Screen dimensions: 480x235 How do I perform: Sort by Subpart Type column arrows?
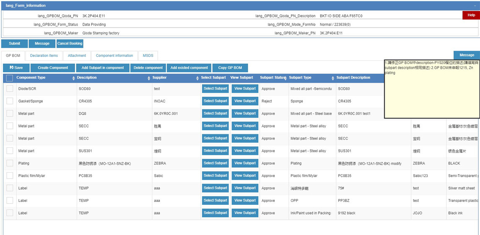(x=333, y=78)
